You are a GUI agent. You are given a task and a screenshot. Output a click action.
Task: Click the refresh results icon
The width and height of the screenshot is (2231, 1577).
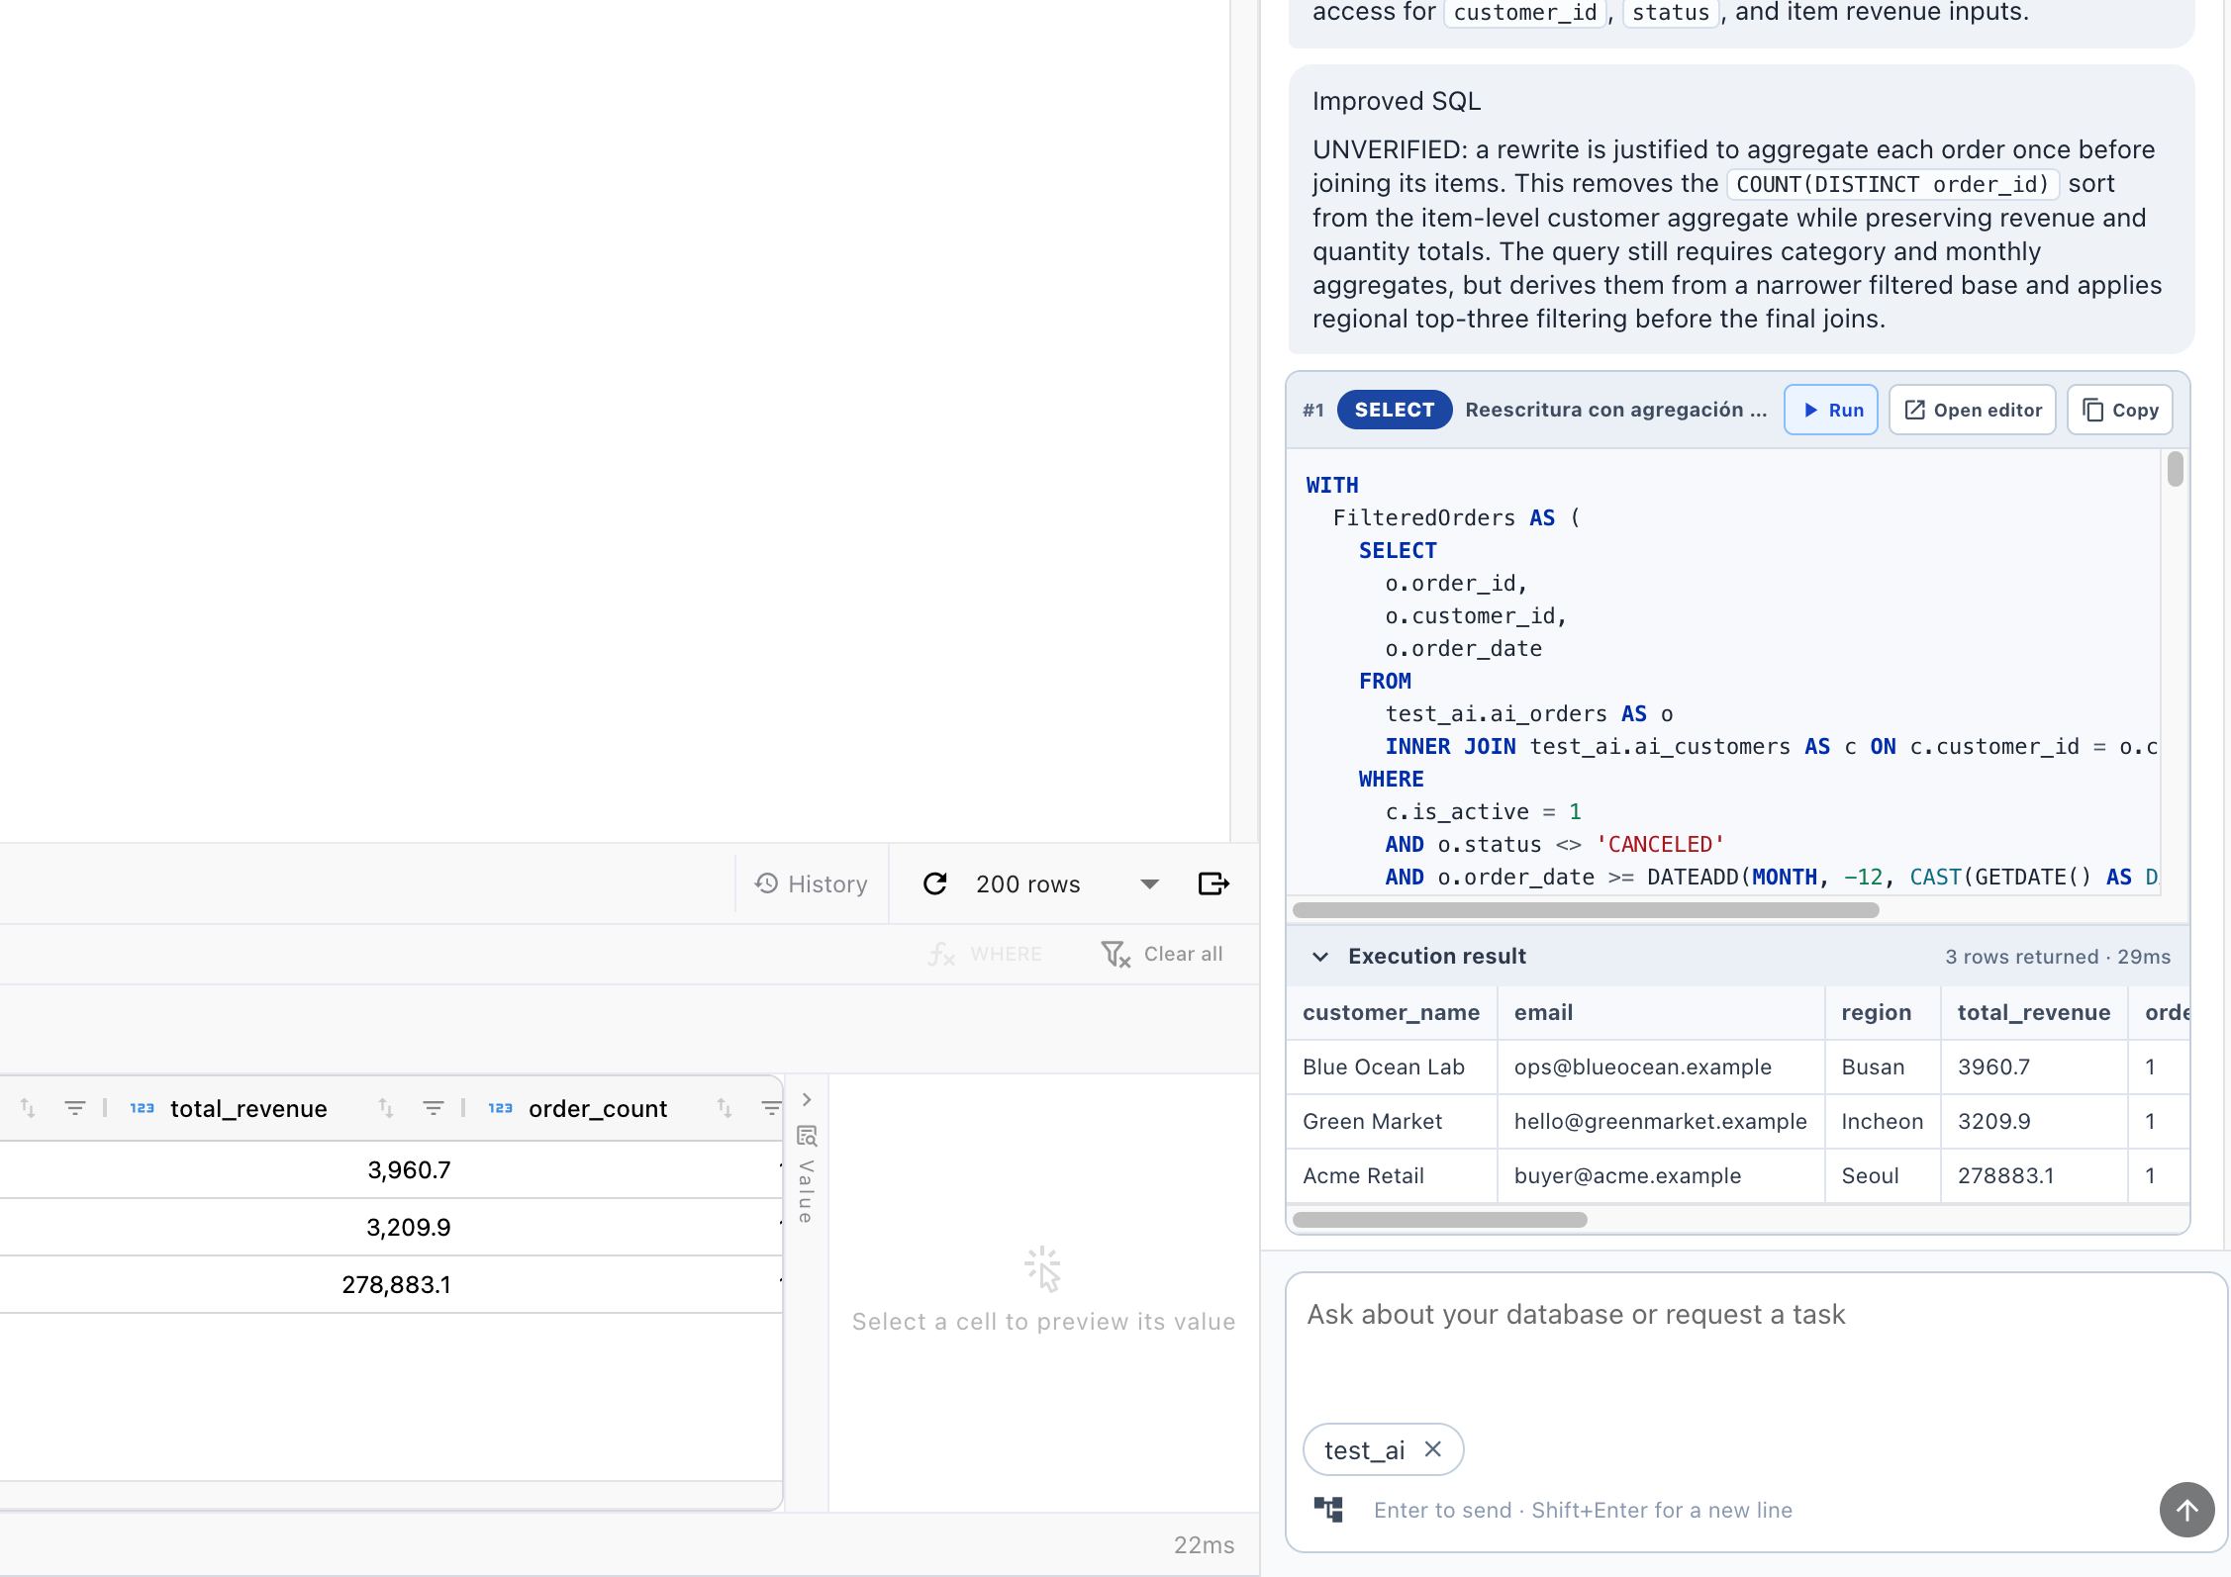click(935, 883)
